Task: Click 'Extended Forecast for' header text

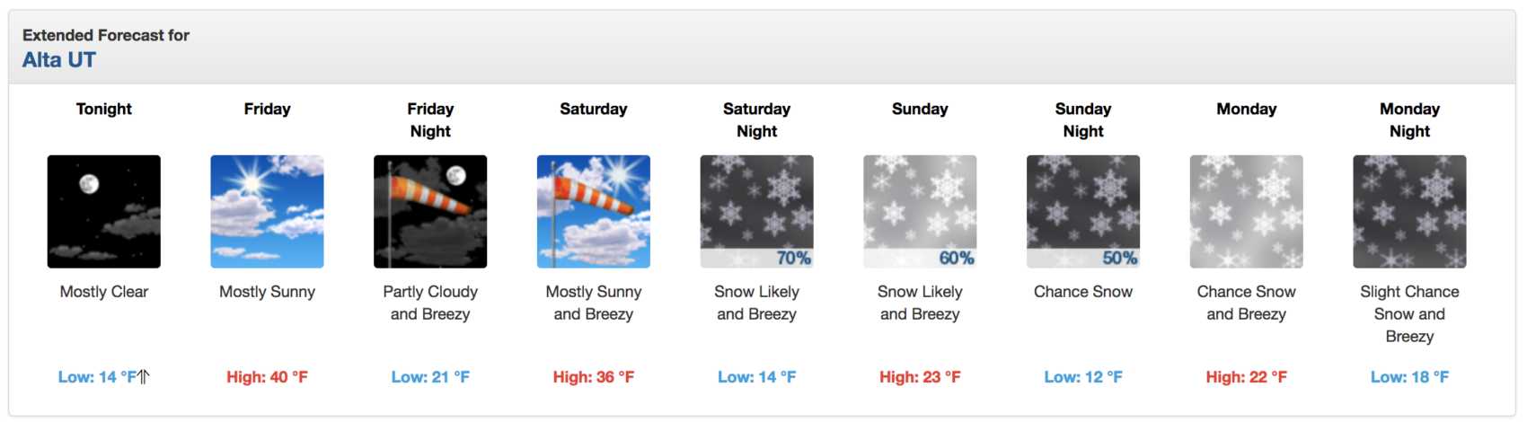Action: coord(106,35)
